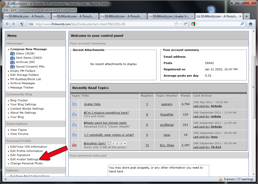Click the URL address bar field
The height and width of the screenshot is (184, 258).
104,24
